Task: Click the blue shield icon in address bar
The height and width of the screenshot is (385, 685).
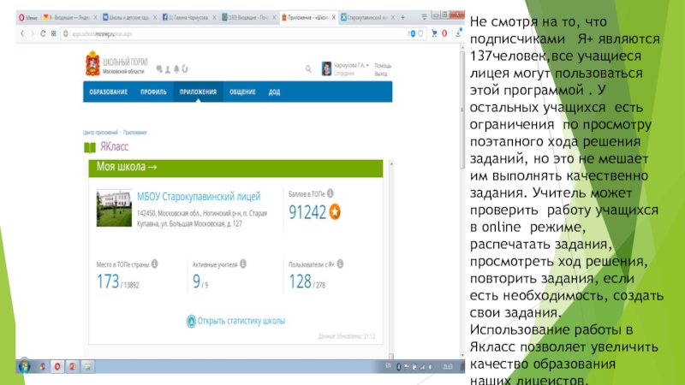Action: coord(412,33)
